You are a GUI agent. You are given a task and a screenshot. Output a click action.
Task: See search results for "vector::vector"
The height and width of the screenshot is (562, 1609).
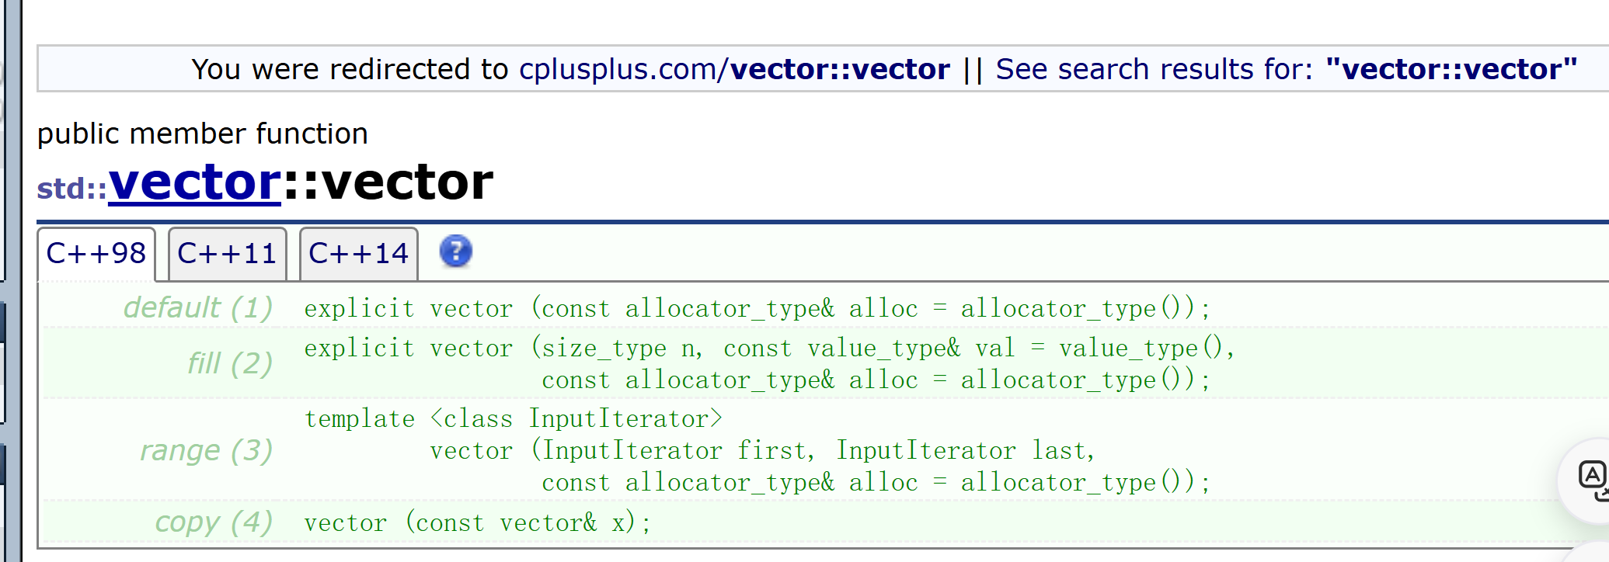click(x=1287, y=69)
